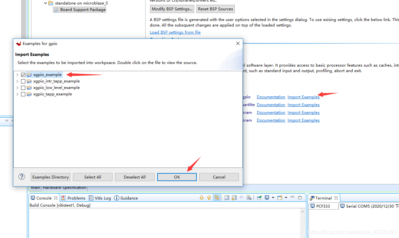Open new console view icon

[280, 198]
